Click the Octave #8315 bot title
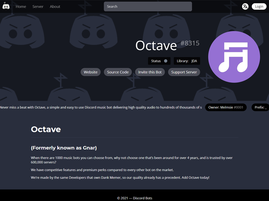The height and width of the screenshot is (201, 269). 167,45
